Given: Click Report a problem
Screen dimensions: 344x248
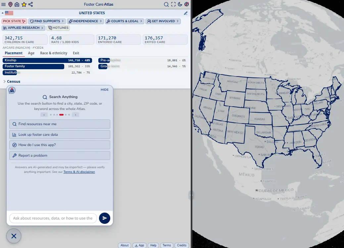Looking at the screenshot, I should click(x=60, y=155).
